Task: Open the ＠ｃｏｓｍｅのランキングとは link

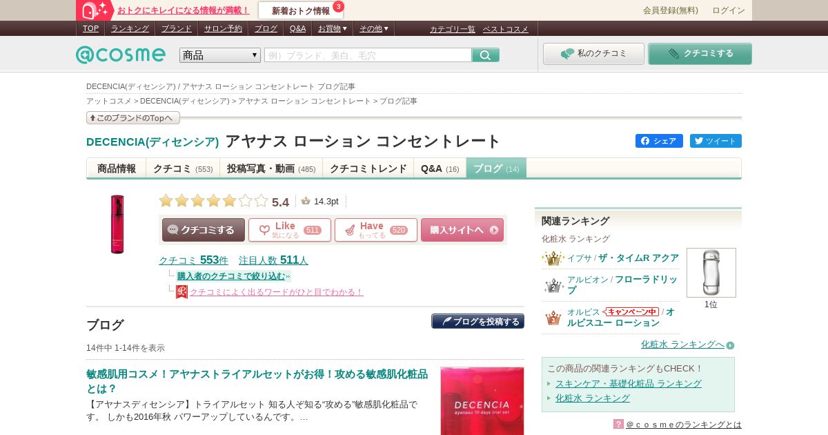Action: pyautogui.click(x=684, y=425)
